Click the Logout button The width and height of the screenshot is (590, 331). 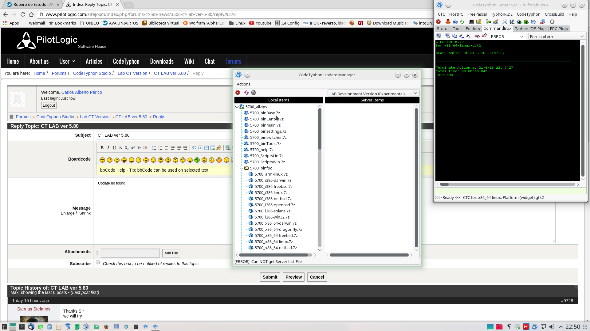pos(49,105)
